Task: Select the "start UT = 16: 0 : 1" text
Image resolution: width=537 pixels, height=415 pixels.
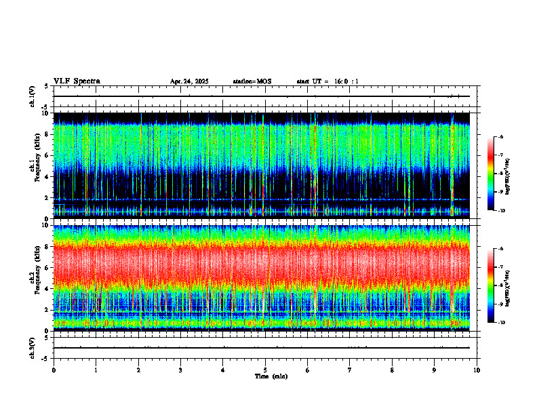Action: 327,81
